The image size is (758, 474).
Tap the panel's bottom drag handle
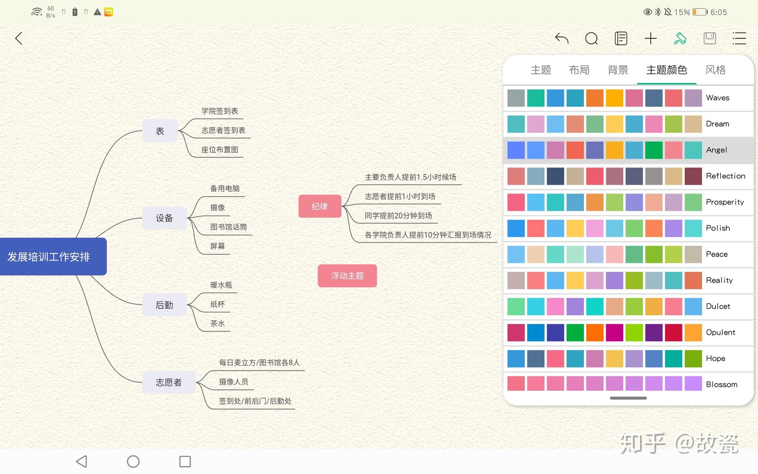628,398
